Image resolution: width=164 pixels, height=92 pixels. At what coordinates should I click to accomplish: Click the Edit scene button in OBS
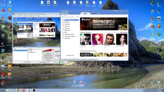[x=48, y=56]
